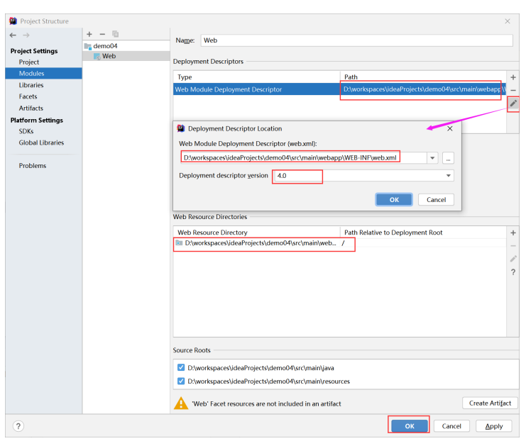Open Facets settings
The width and height of the screenshot is (526, 441).
[x=28, y=96]
